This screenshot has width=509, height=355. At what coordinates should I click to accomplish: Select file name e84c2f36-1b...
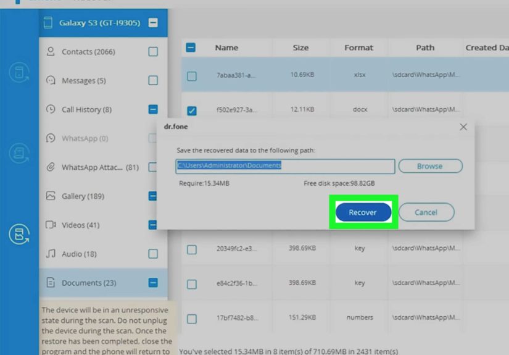[237, 283]
